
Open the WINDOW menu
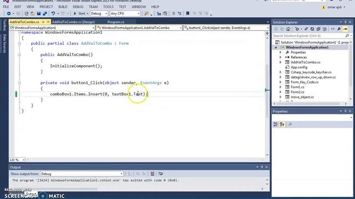click(x=139, y=7)
